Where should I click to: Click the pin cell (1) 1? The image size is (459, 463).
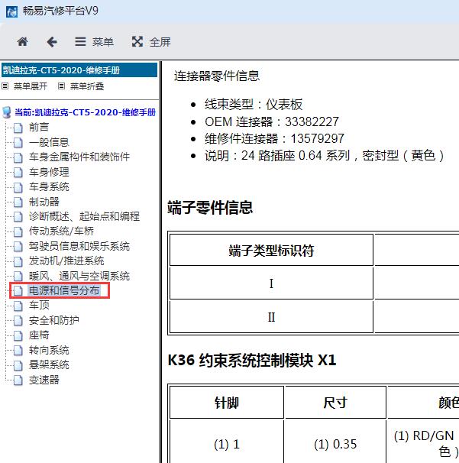(x=227, y=445)
